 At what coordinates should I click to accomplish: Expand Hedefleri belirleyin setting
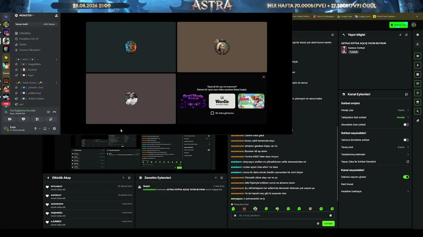(375, 192)
